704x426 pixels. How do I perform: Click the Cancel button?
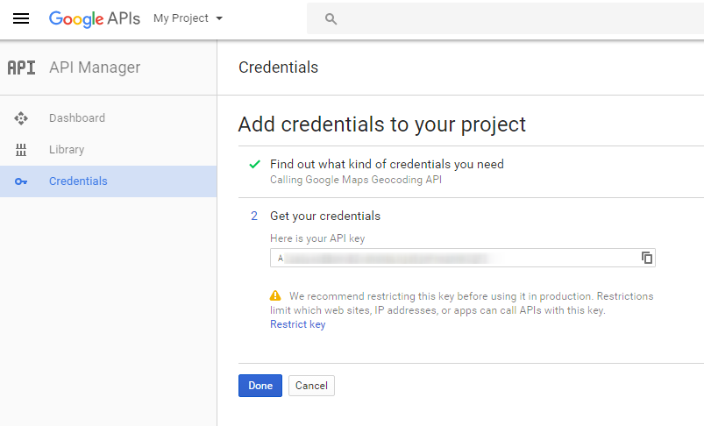click(x=311, y=386)
